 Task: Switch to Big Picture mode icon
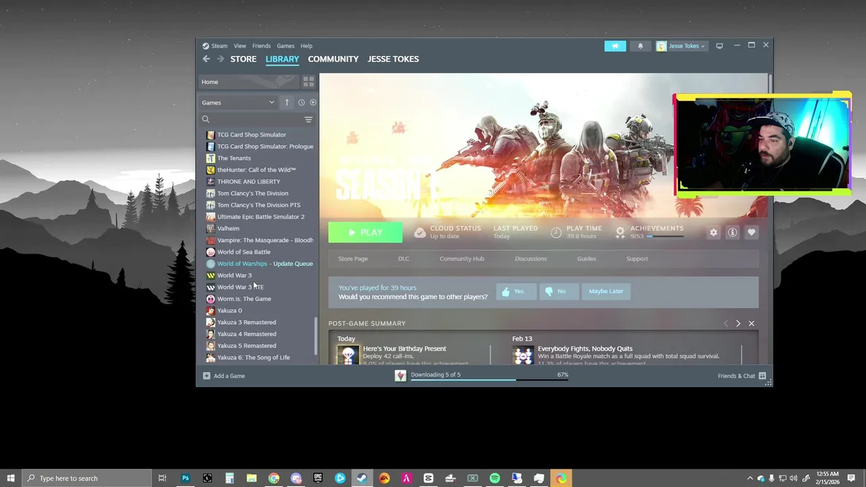[x=719, y=46]
